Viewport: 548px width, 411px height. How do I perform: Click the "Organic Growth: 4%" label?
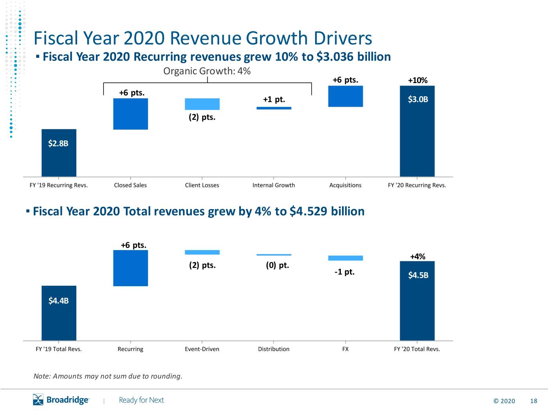207,71
